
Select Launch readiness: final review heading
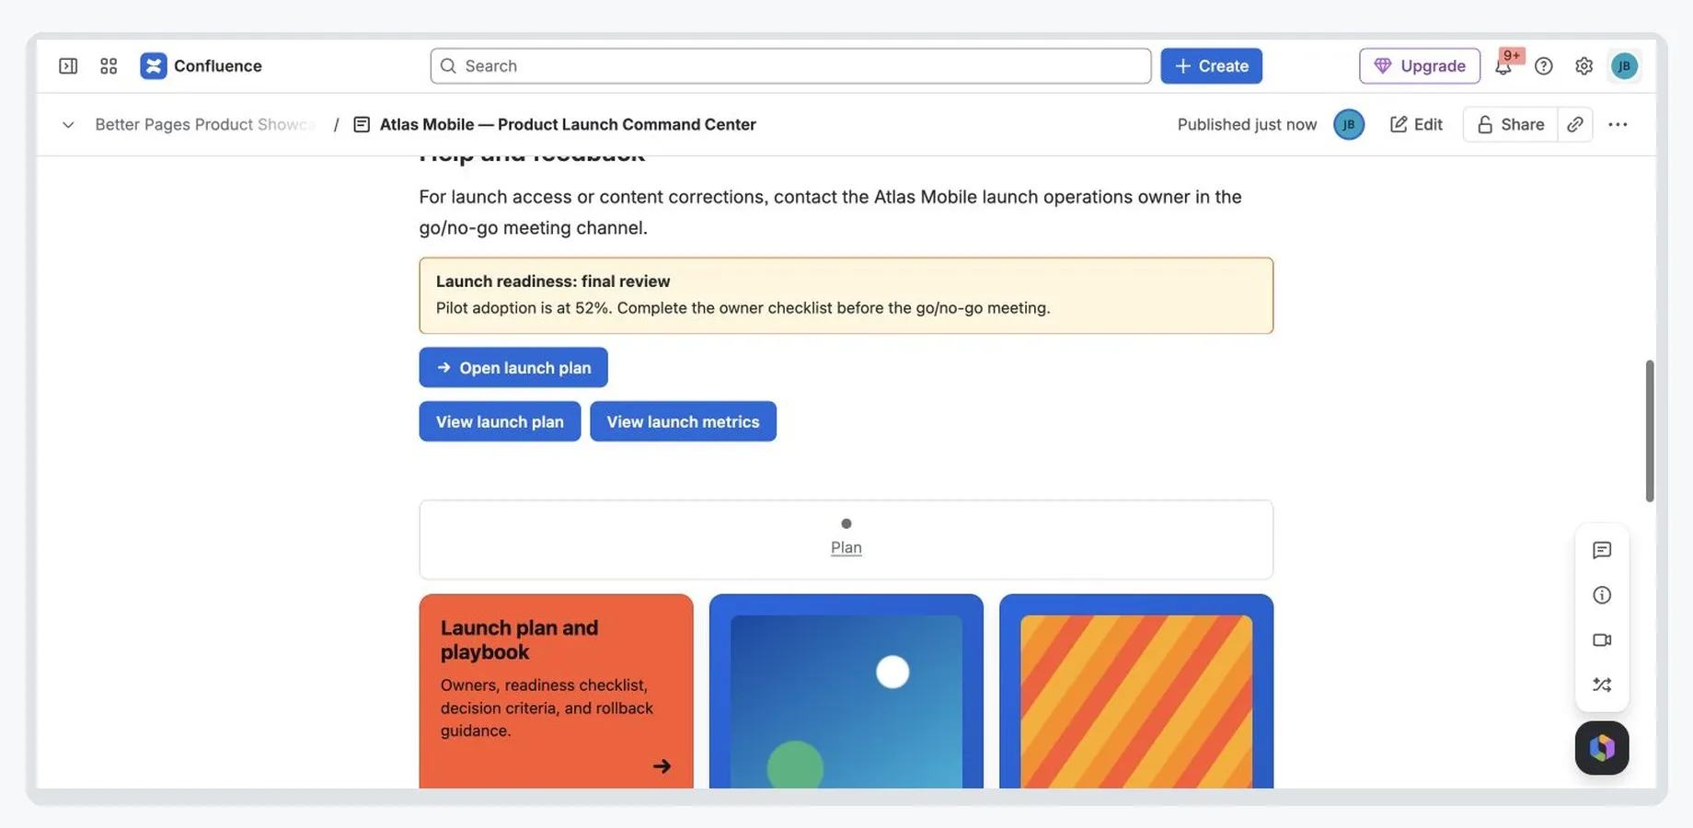click(553, 282)
